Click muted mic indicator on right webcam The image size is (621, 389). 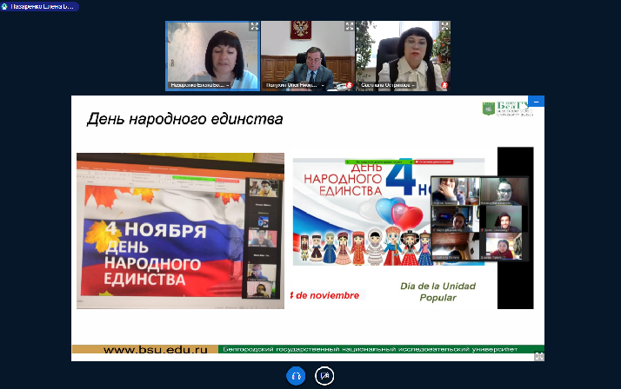[x=445, y=85]
